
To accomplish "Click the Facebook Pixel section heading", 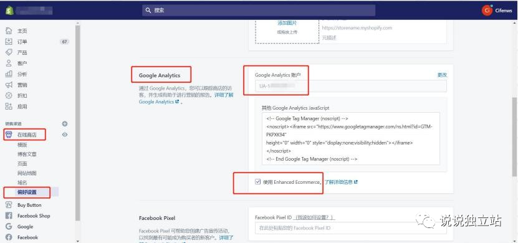I will click(157, 218).
